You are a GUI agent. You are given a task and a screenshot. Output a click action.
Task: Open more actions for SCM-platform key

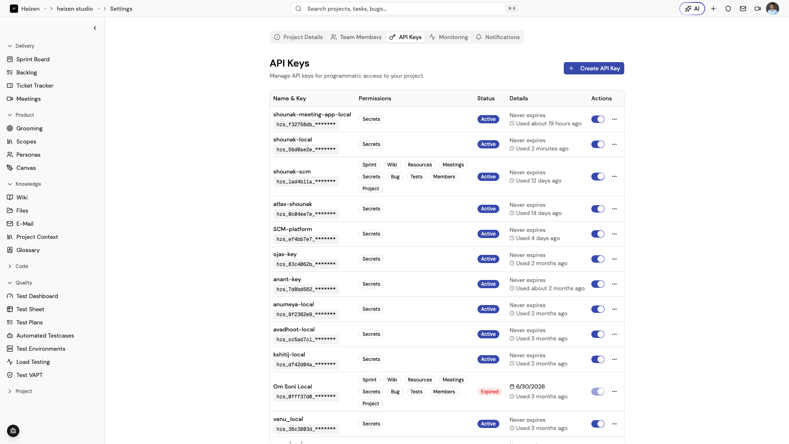614,234
